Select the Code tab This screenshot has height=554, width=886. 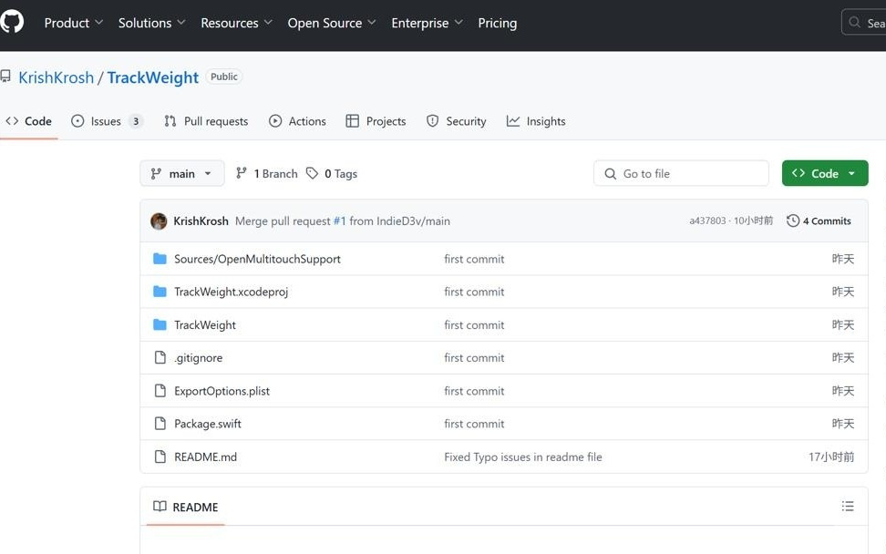tap(29, 121)
